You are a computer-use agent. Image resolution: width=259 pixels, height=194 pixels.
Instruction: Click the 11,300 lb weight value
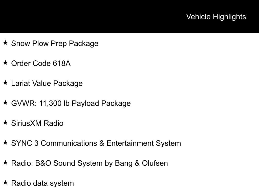54,103
